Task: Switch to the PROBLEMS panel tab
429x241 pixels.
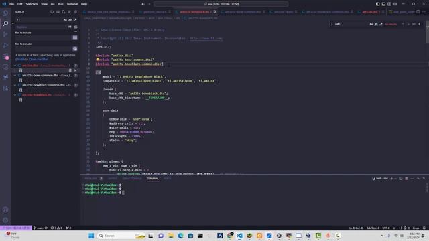Action: [91, 179]
